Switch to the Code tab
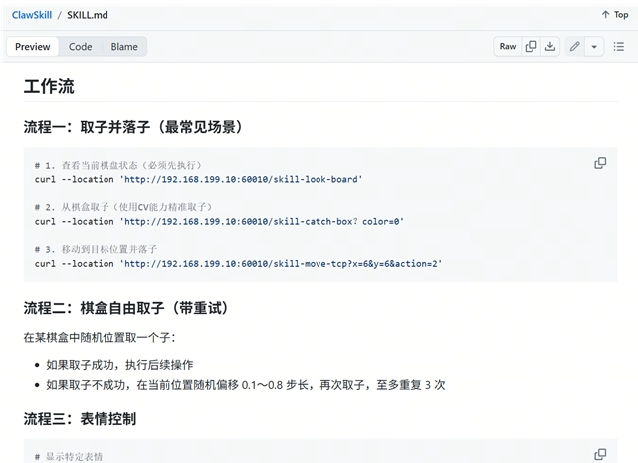The image size is (638, 463). [x=80, y=47]
